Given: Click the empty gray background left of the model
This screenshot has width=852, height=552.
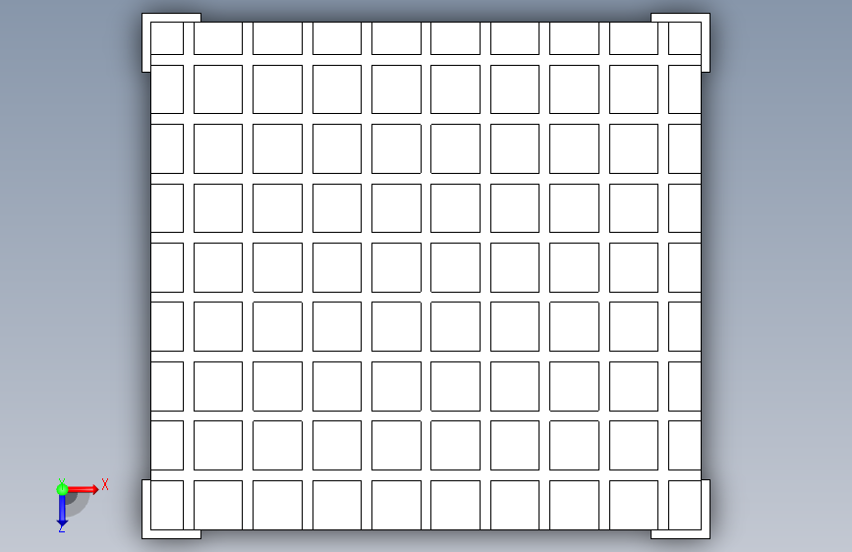Looking at the screenshot, I should click(x=71, y=245).
